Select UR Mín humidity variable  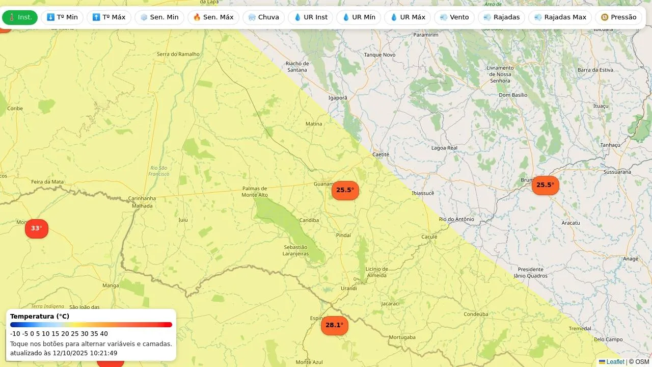coord(359,17)
